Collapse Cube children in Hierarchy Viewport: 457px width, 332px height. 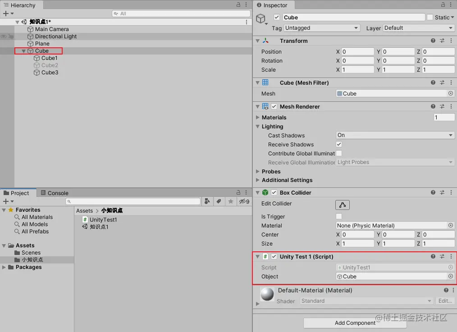(x=23, y=51)
